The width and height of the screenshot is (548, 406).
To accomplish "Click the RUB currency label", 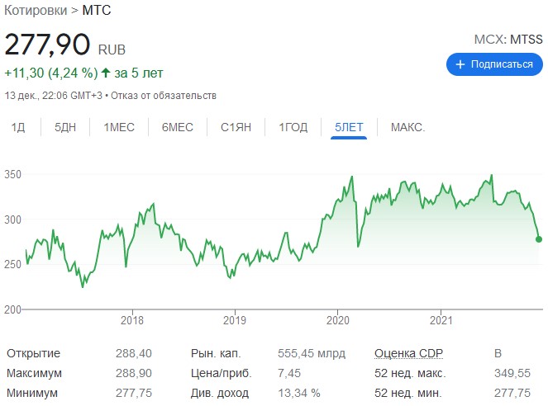I will (x=112, y=50).
